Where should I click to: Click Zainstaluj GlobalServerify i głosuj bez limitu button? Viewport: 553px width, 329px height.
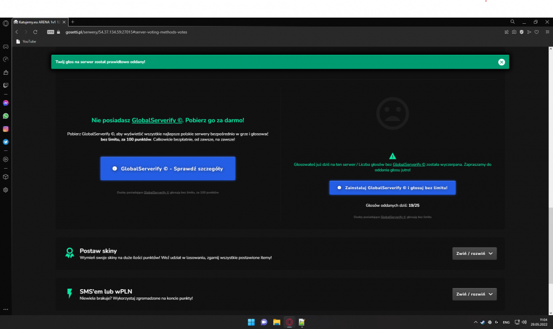click(393, 187)
